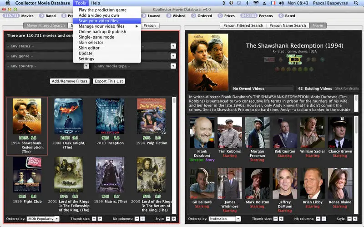
Task: Open Spotlight search magnifier icon
Action: click(356, 3)
